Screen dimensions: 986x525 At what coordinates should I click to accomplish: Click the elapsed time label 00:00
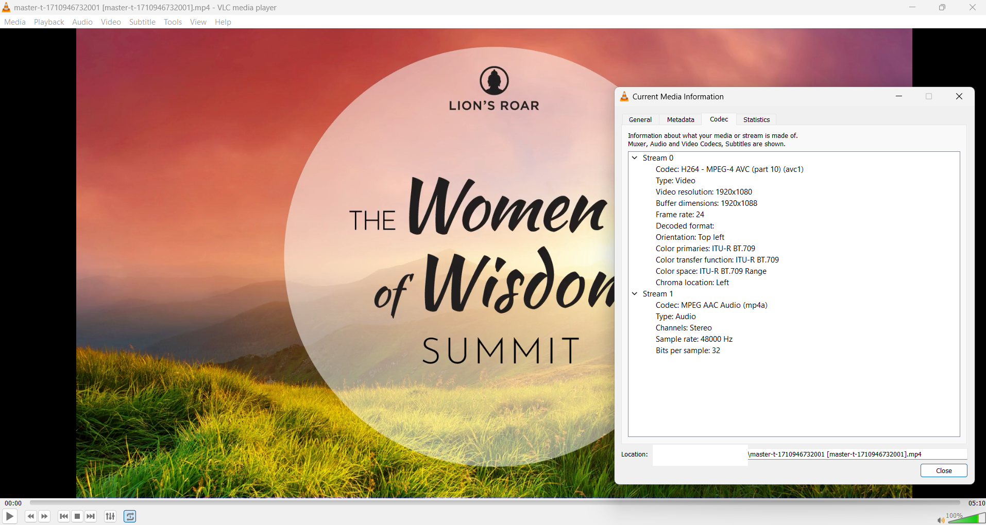[x=13, y=503]
